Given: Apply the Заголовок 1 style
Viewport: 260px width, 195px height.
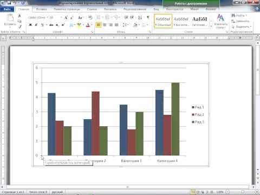Looking at the screenshot, I should coord(200,21).
